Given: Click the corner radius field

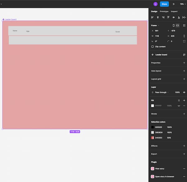Looking at the screenshot, I should (x=174, y=41).
